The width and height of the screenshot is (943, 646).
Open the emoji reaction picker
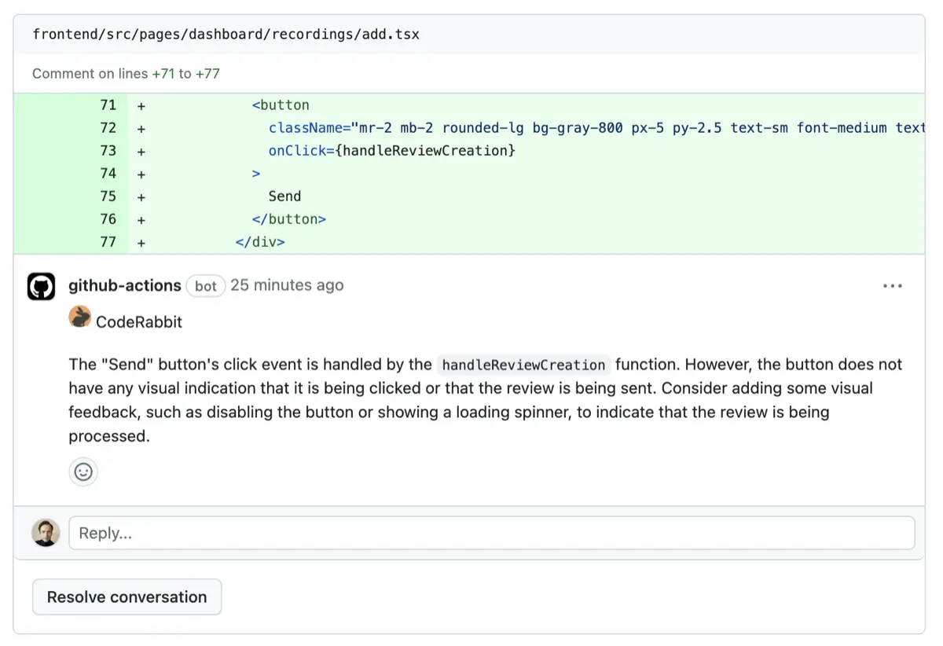coord(83,472)
